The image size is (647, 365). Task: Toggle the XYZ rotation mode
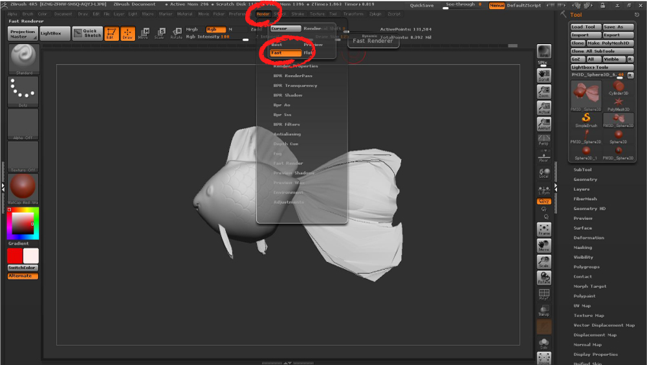[543, 201]
